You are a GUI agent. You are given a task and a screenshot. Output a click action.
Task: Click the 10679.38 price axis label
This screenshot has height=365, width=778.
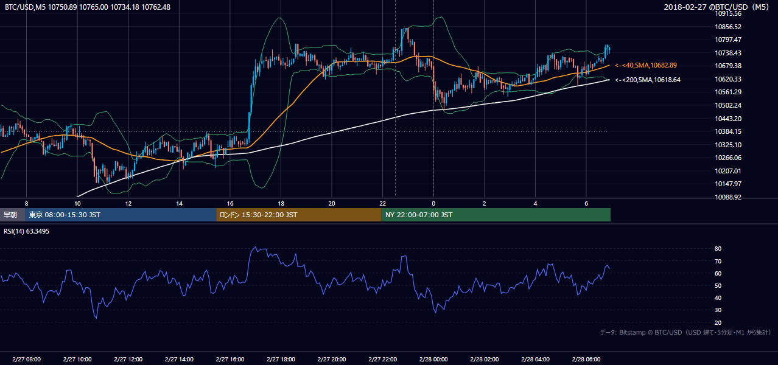727,66
